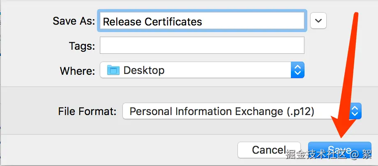This screenshot has width=378, height=166.
Task: Select the Desktop location popup
Action: coord(202,70)
